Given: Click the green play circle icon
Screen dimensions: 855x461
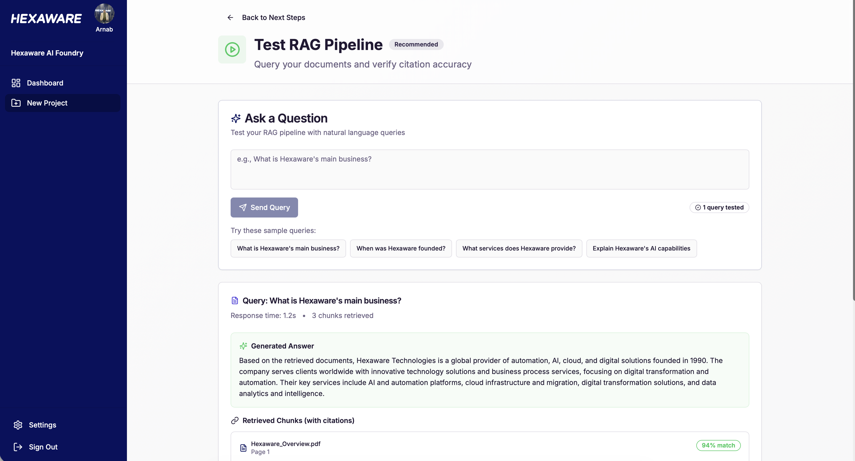Looking at the screenshot, I should (232, 49).
